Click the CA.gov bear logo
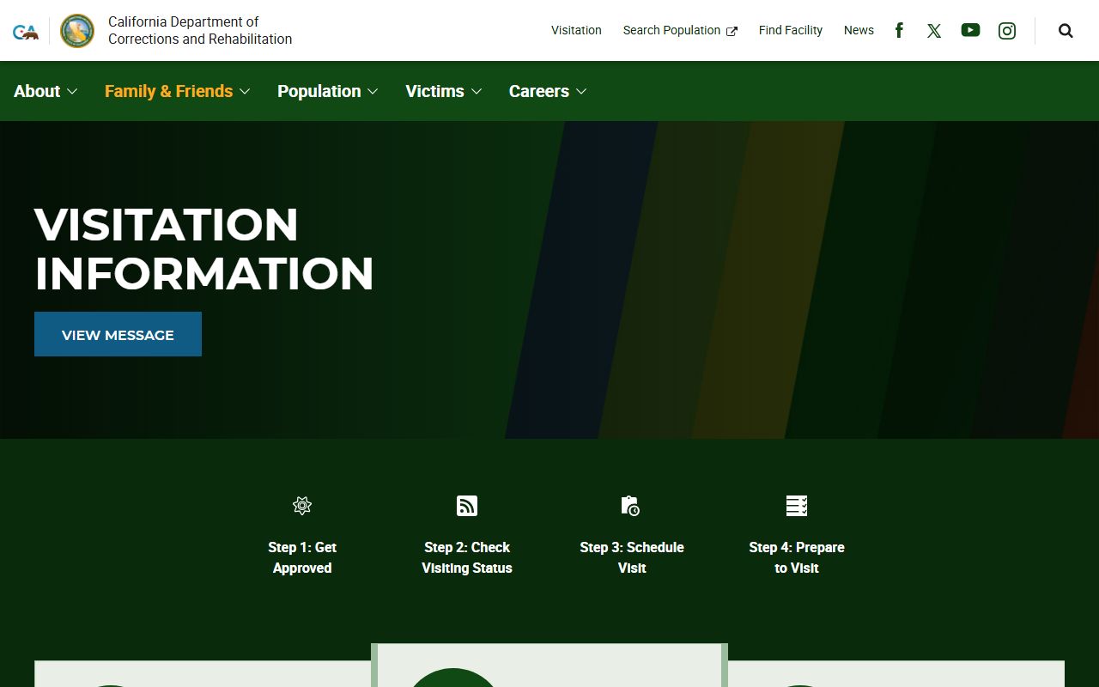This screenshot has height=687, width=1099. coord(26,32)
